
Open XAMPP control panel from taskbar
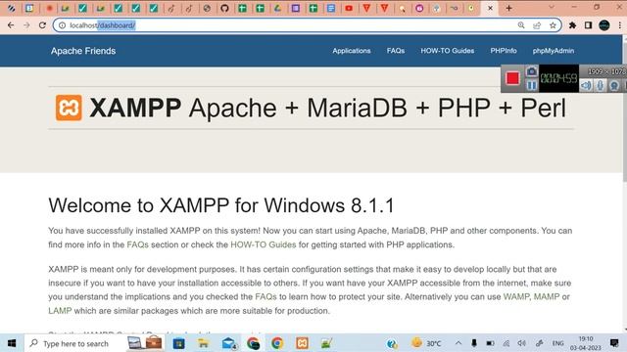tap(302, 343)
